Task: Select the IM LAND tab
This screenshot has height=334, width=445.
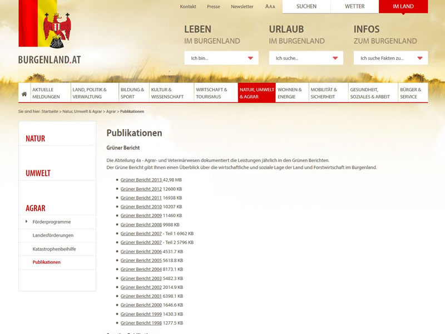Action: click(x=403, y=7)
